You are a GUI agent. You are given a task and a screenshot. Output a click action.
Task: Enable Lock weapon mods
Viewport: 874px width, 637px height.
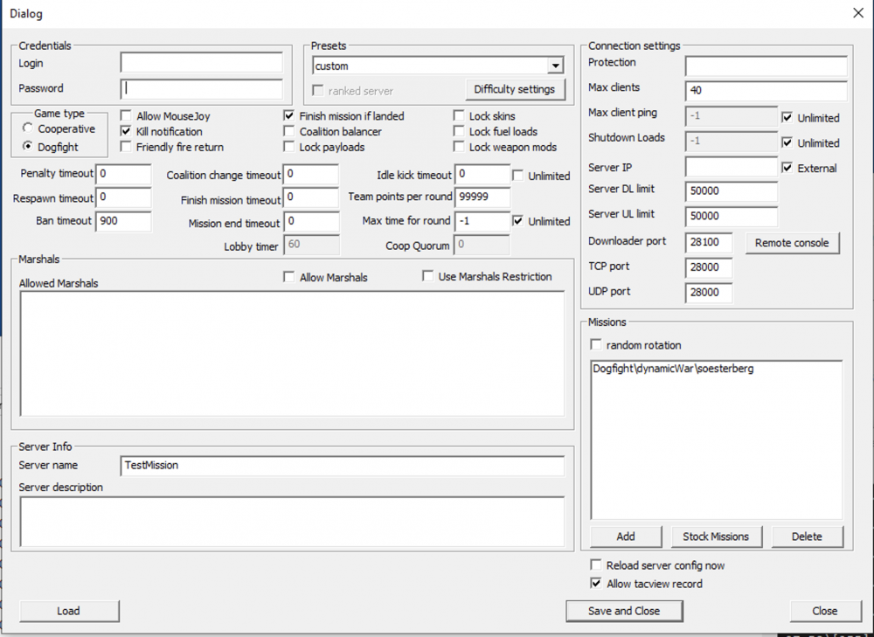pos(459,146)
